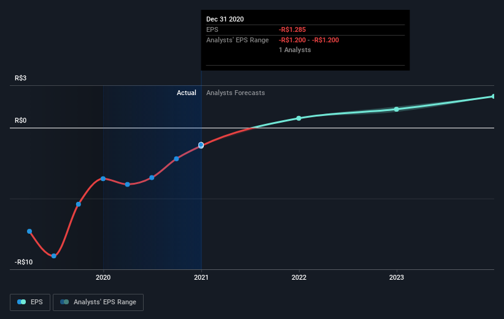Click the EPS data point at 2020 gridline
This screenshot has height=319, width=504.
click(103, 179)
